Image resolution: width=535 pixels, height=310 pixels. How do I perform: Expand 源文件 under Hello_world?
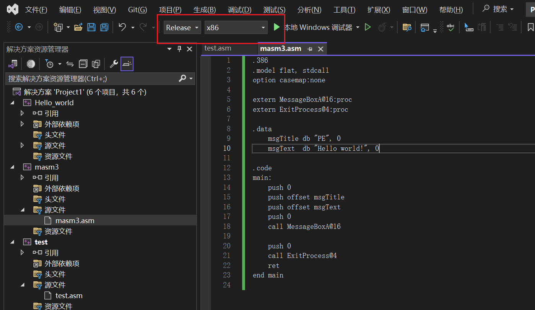click(22, 145)
